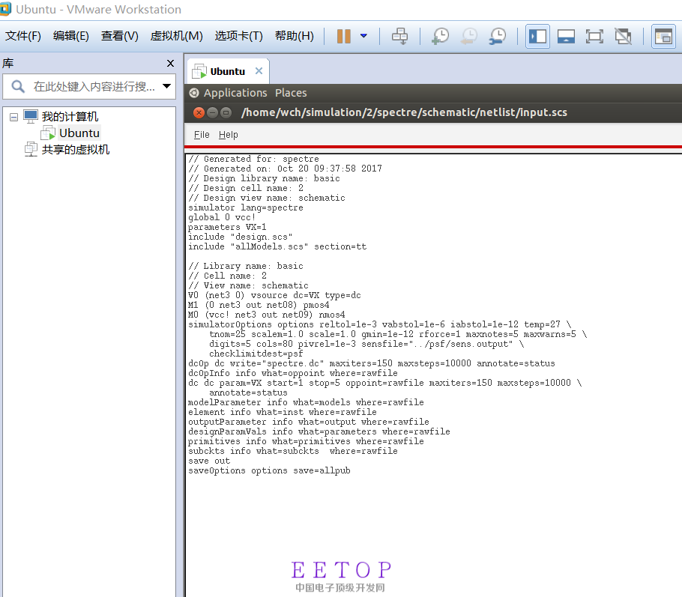Screen dimensions: 682x597
Task: Open the Help menu in input.scs viewer
Action: tap(229, 135)
